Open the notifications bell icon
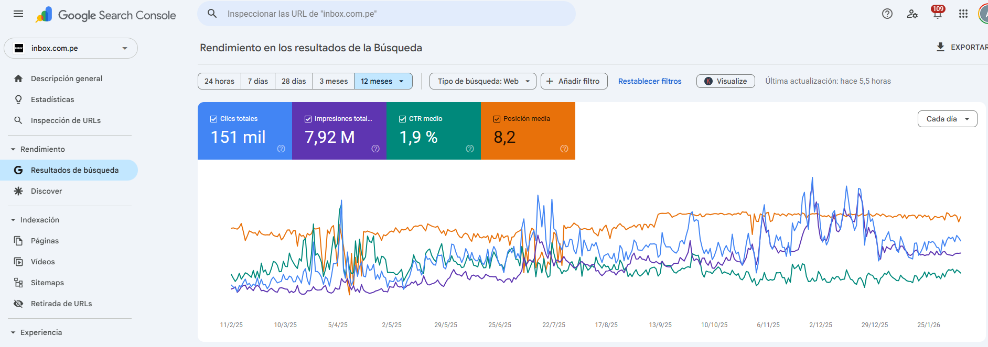This screenshot has width=988, height=347. 937,14
